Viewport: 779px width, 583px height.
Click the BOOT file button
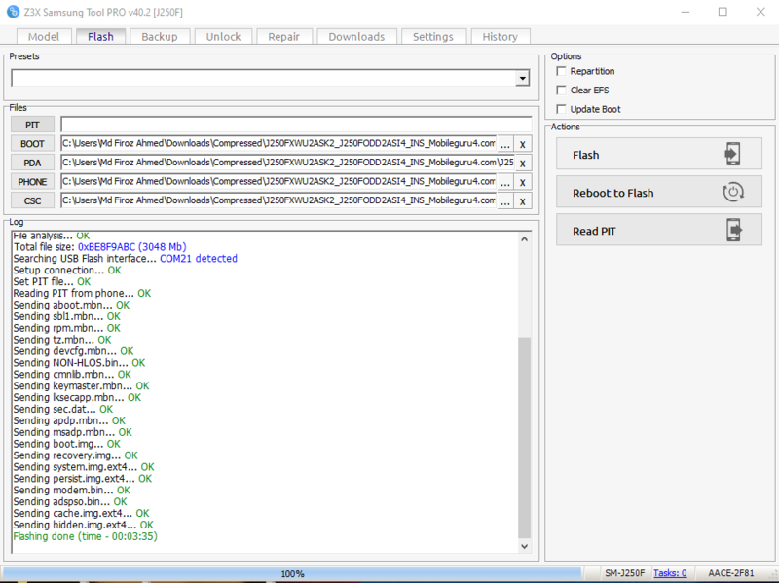click(32, 144)
